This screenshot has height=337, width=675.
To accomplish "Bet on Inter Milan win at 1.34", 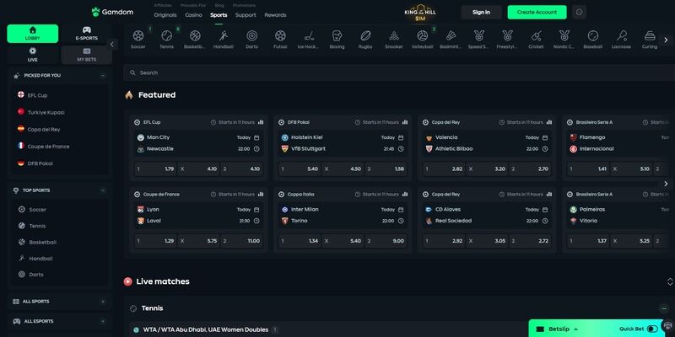I will tap(300, 241).
